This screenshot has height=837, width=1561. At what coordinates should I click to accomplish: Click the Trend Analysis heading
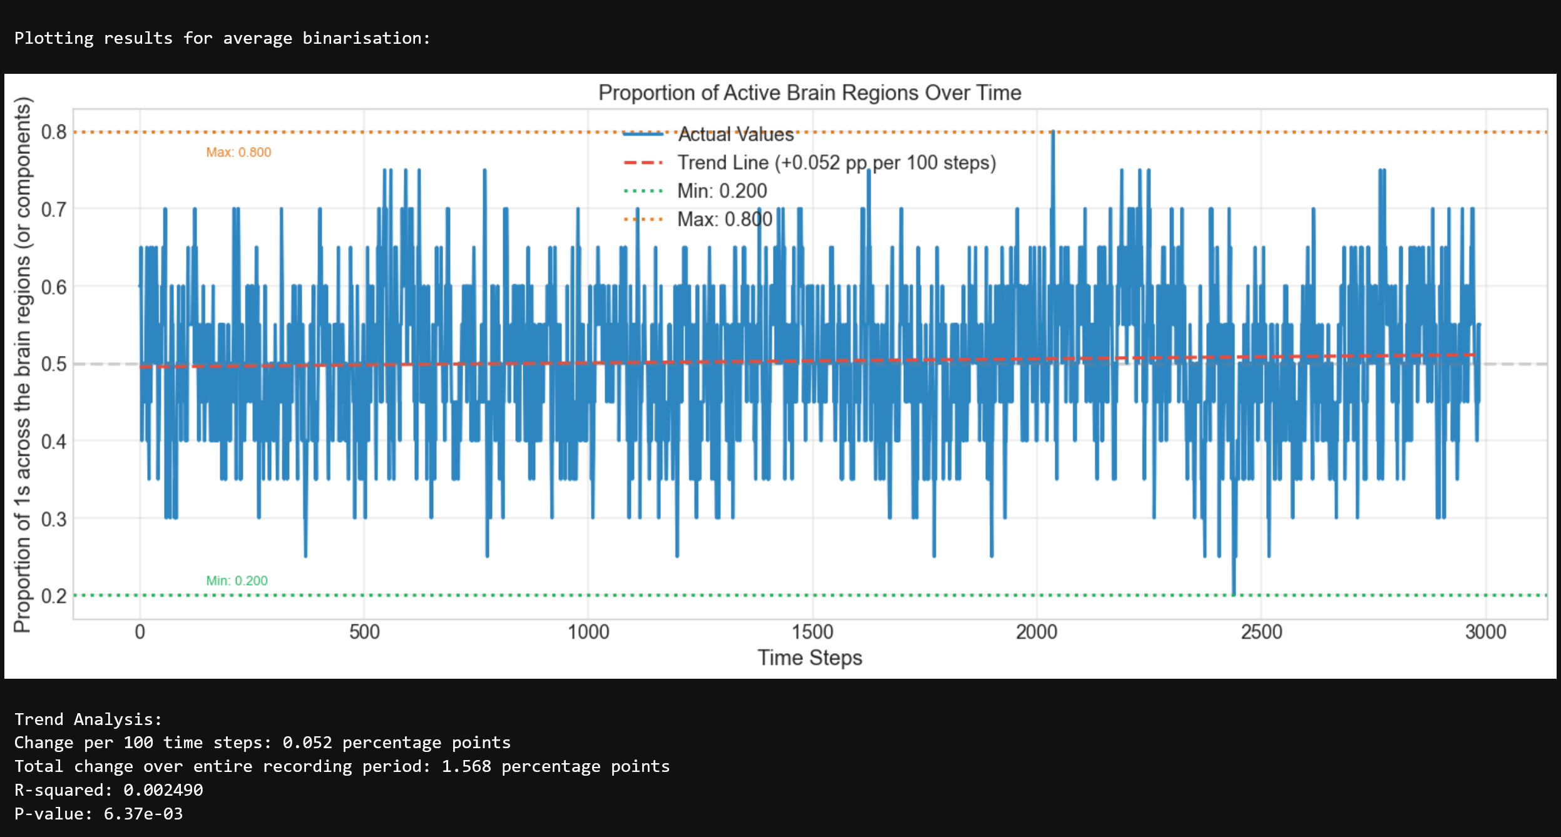[x=88, y=718]
